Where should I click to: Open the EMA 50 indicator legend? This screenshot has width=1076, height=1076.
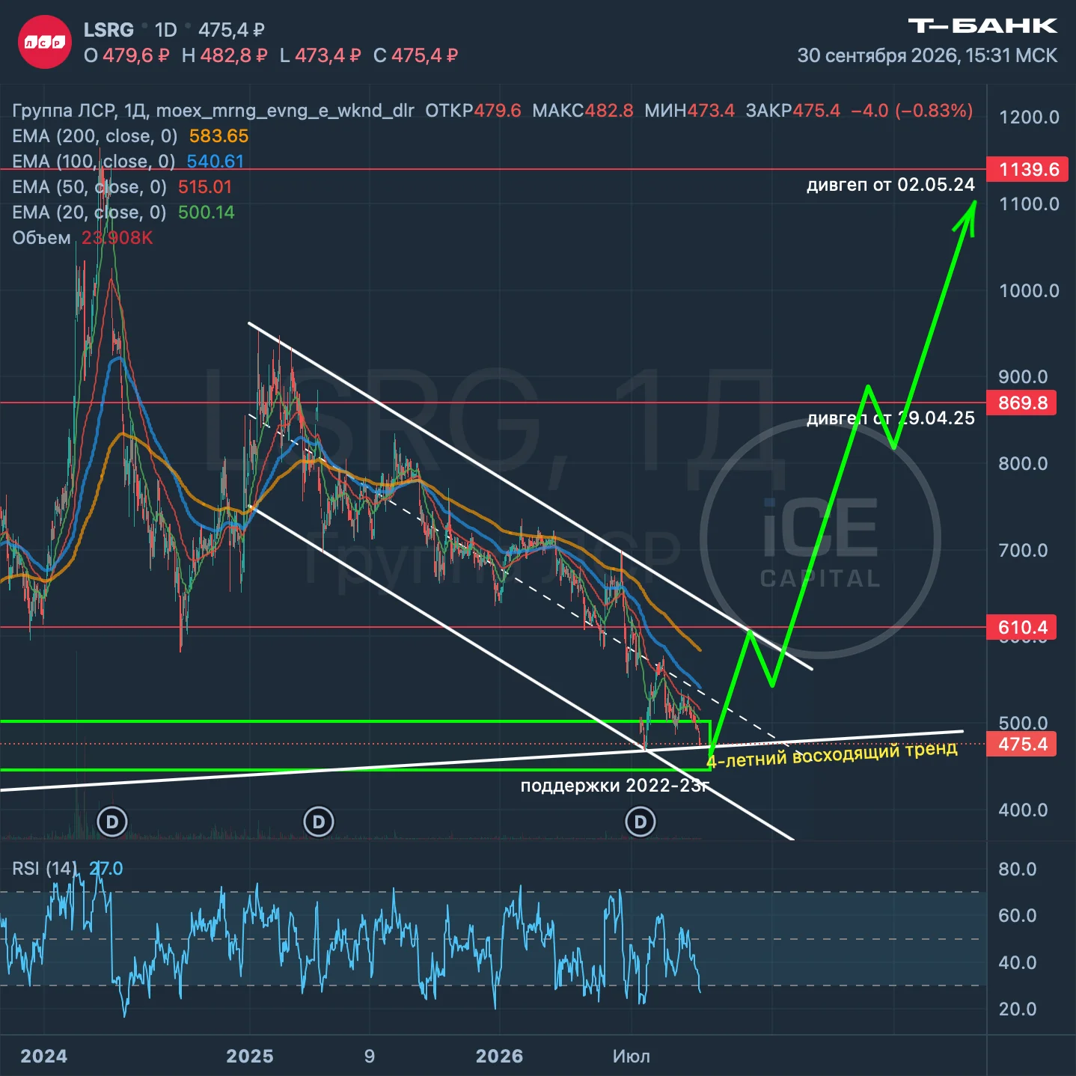122,187
